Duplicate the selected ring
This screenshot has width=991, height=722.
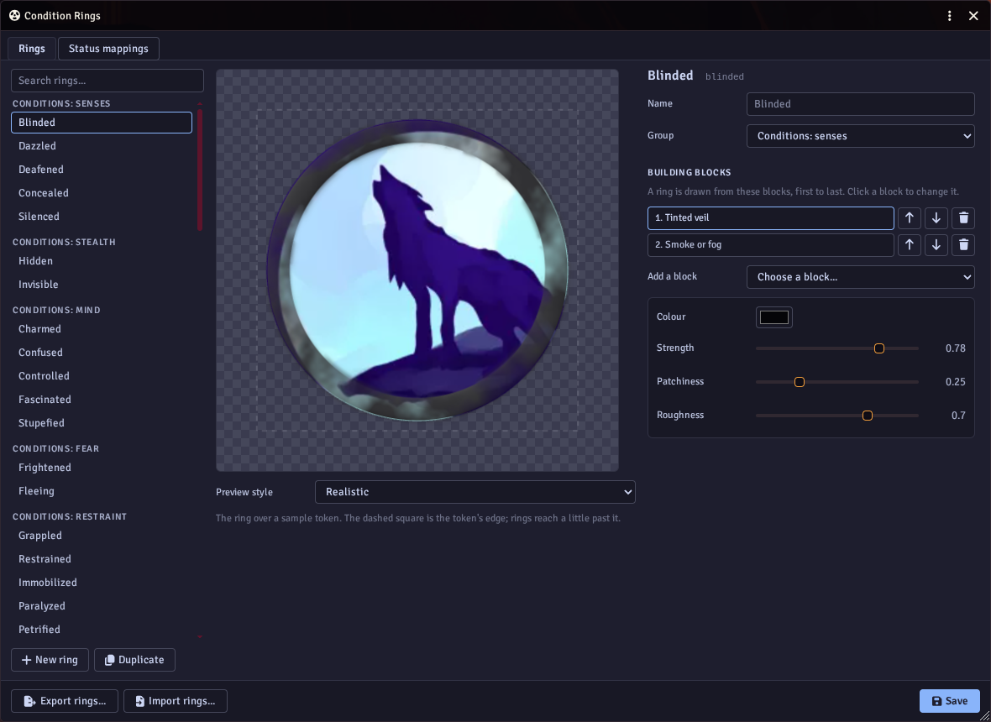[x=134, y=660]
